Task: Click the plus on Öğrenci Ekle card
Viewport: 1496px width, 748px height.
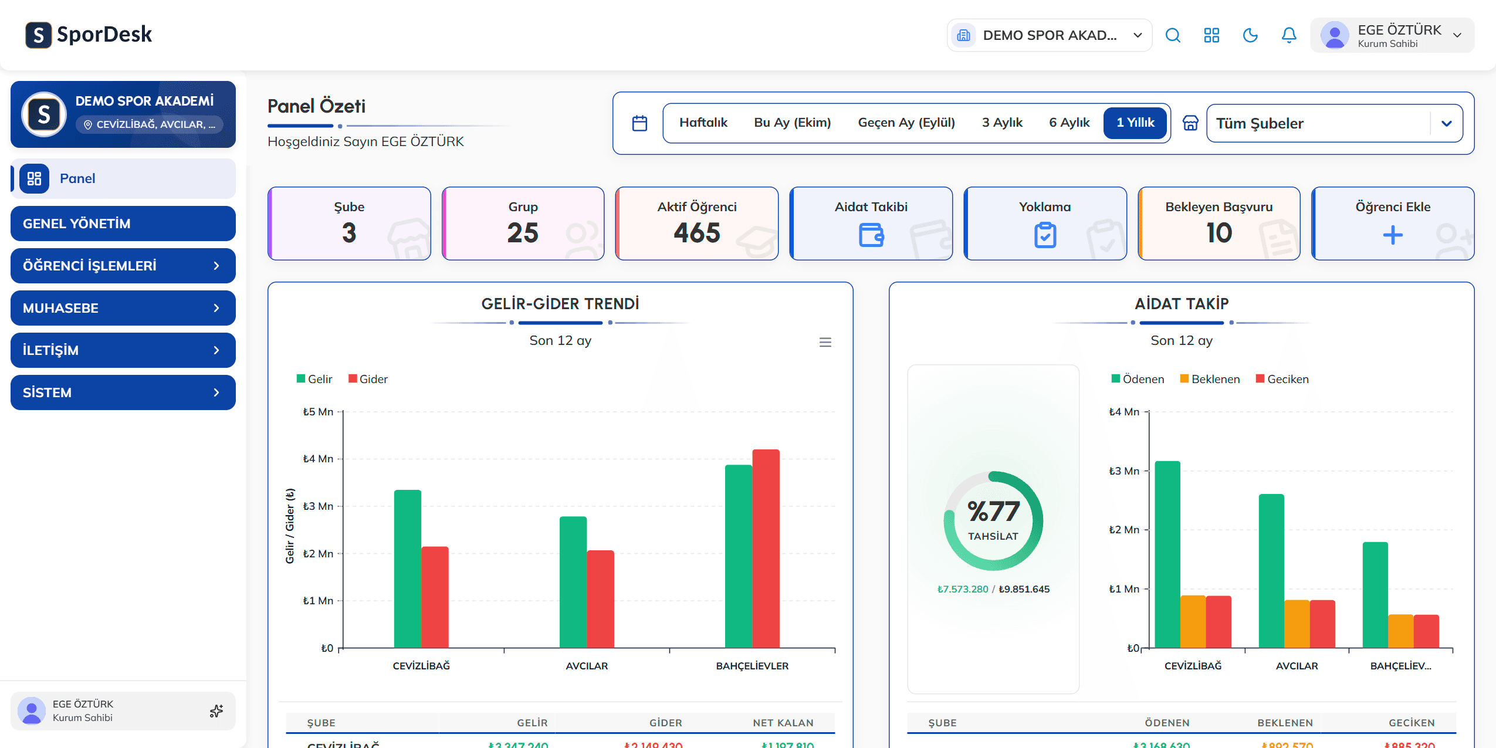Action: 1393,235
